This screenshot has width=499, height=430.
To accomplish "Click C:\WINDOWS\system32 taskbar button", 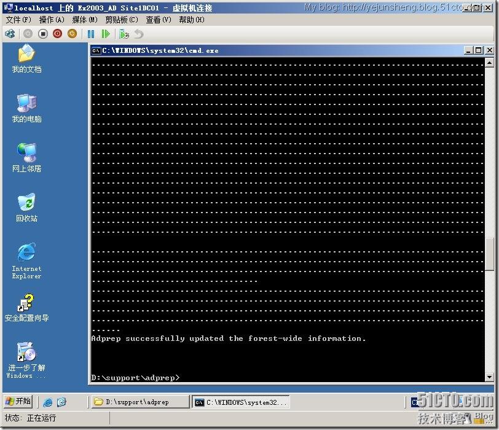I will 242,402.
